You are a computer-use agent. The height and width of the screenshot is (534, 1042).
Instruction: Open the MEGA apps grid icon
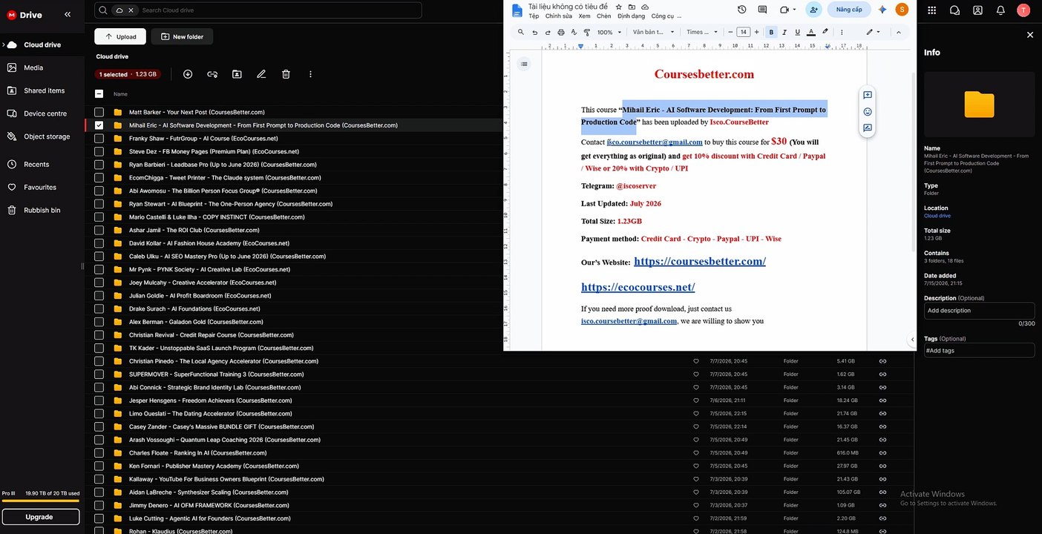tap(932, 10)
